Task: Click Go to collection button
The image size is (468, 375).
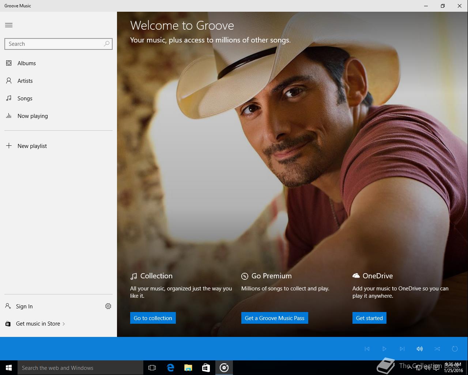Action: tap(153, 318)
